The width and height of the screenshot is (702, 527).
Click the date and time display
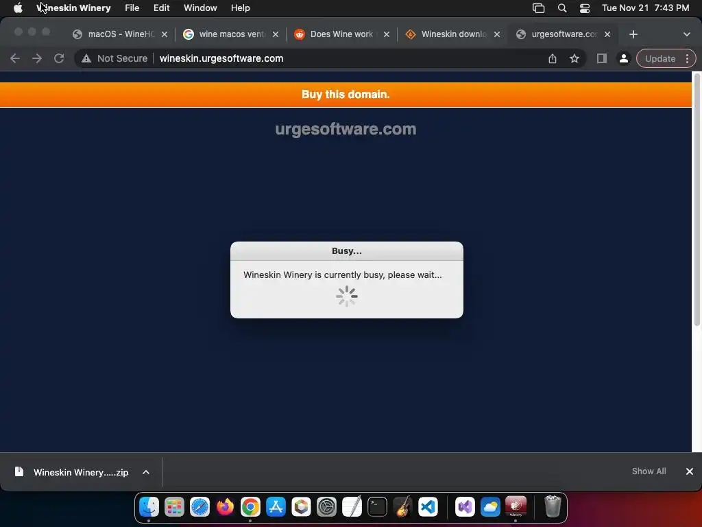pos(645,8)
